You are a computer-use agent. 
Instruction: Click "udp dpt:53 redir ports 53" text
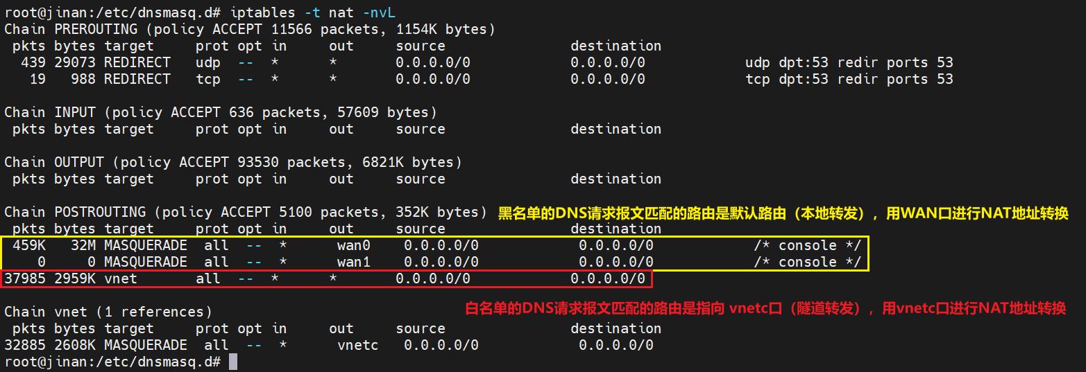click(849, 62)
